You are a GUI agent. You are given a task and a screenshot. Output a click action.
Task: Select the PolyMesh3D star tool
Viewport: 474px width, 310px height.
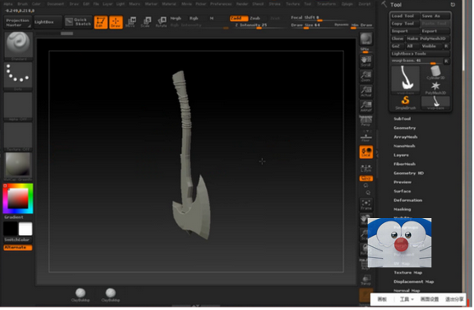pos(436,88)
